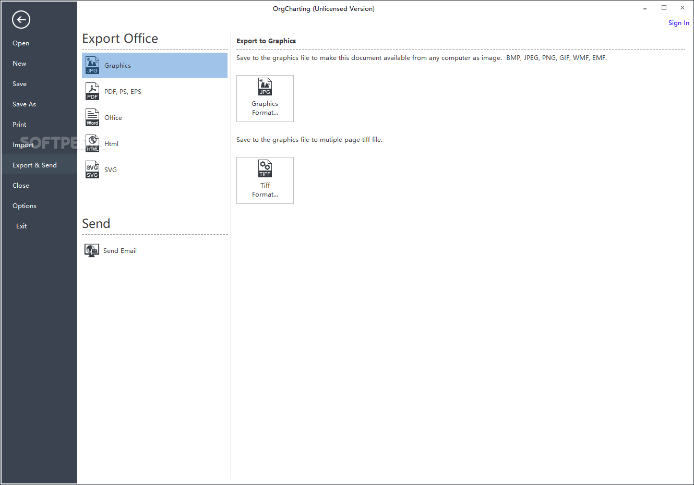Select Save in the sidebar
This screenshot has width=694, height=485.
[19, 84]
